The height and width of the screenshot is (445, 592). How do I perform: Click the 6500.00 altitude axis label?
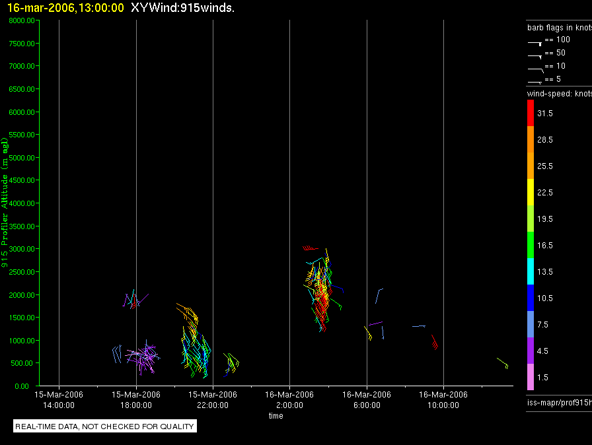point(22,89)
